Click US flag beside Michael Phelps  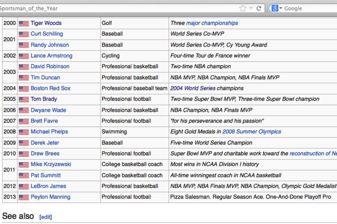click(x=24, y=132)
